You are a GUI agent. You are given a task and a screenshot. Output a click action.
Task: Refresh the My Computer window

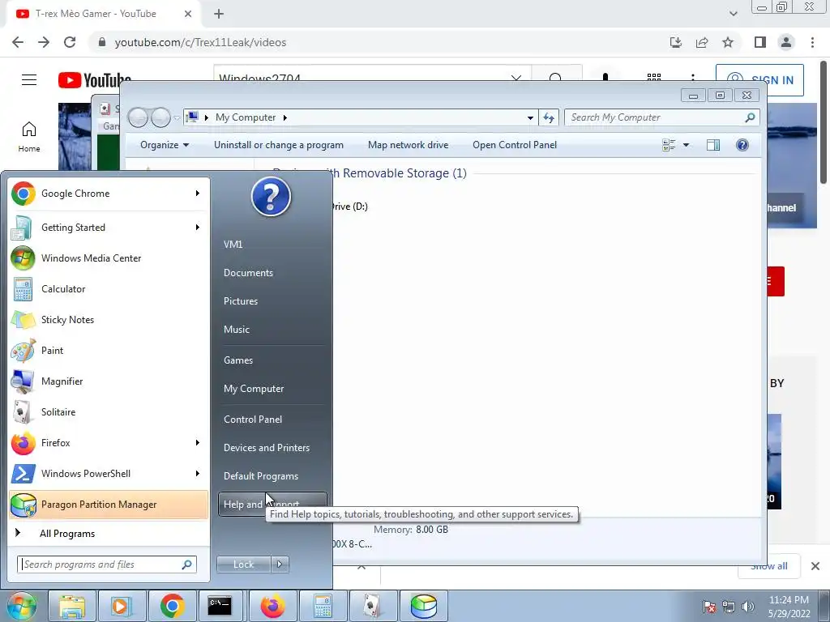(549, 118)
